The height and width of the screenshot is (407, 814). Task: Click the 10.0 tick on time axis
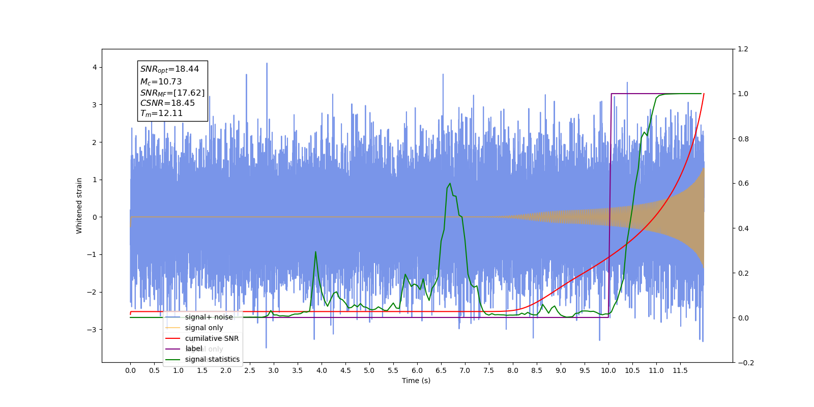[608, 370]
